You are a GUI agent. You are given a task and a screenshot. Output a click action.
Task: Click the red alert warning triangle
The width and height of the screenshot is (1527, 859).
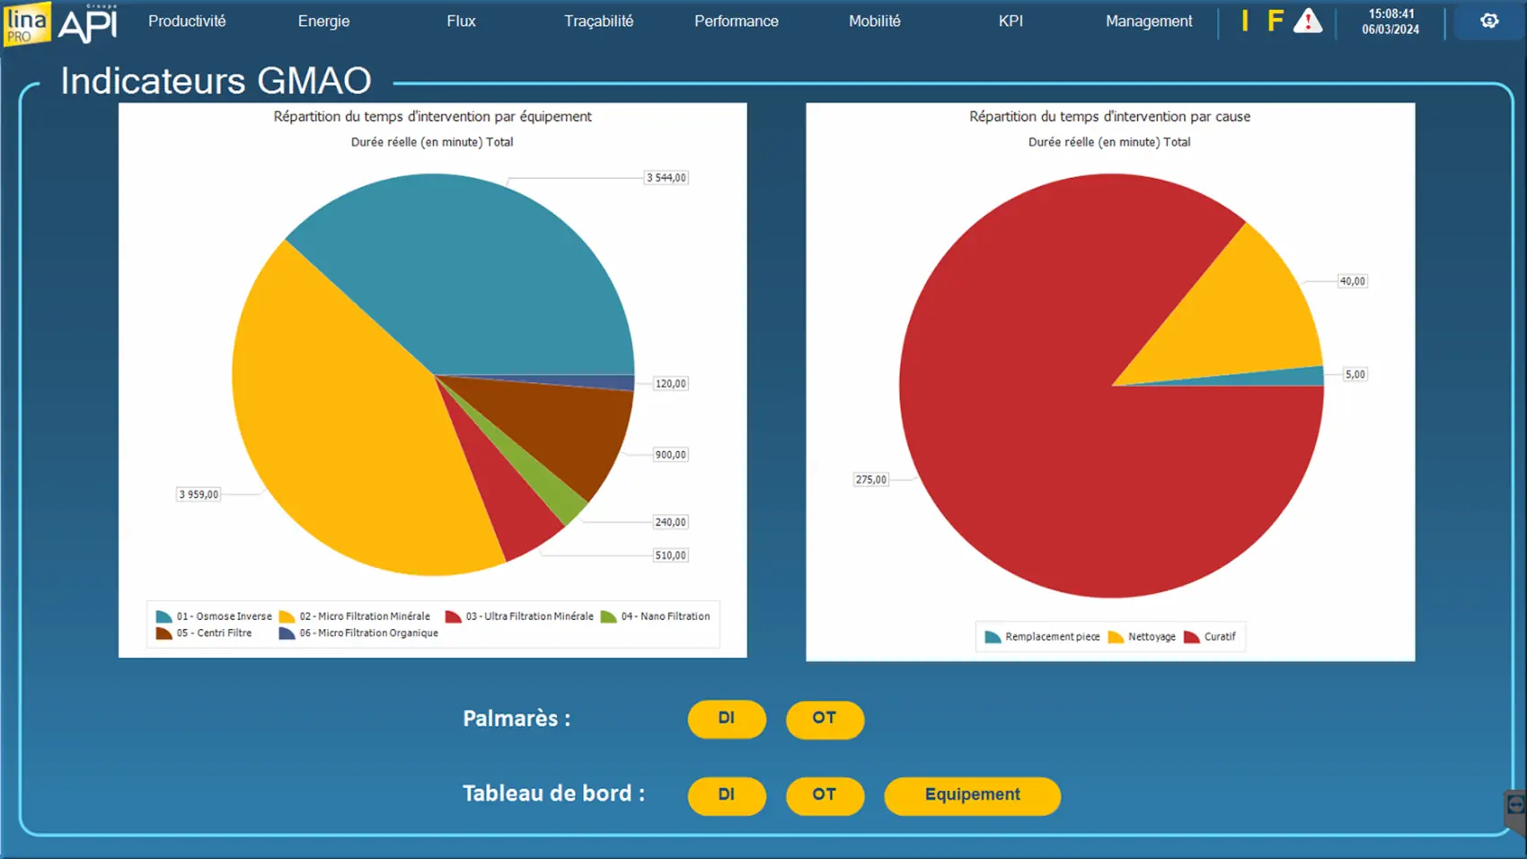pos(1307,21)
